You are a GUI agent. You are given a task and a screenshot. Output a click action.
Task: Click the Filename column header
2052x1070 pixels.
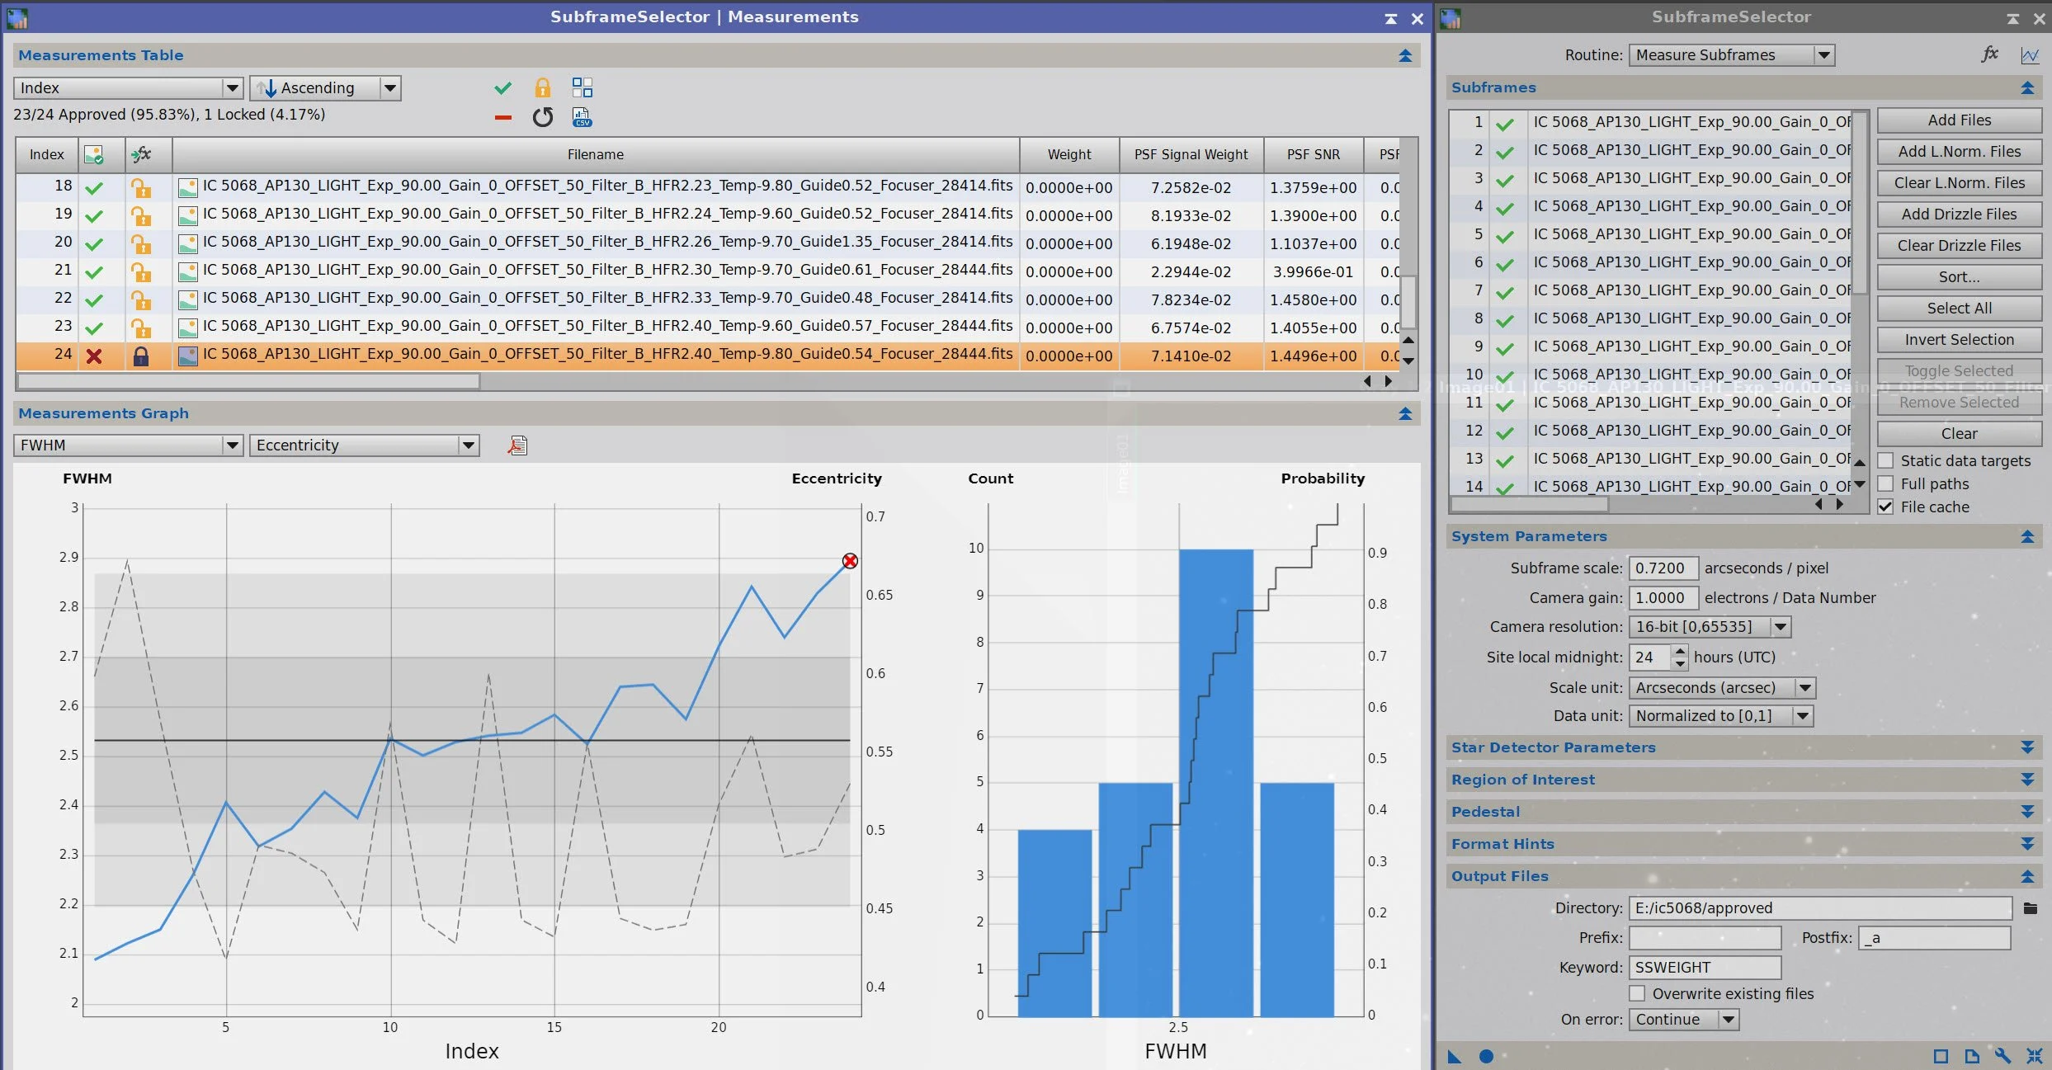(595, 154)
